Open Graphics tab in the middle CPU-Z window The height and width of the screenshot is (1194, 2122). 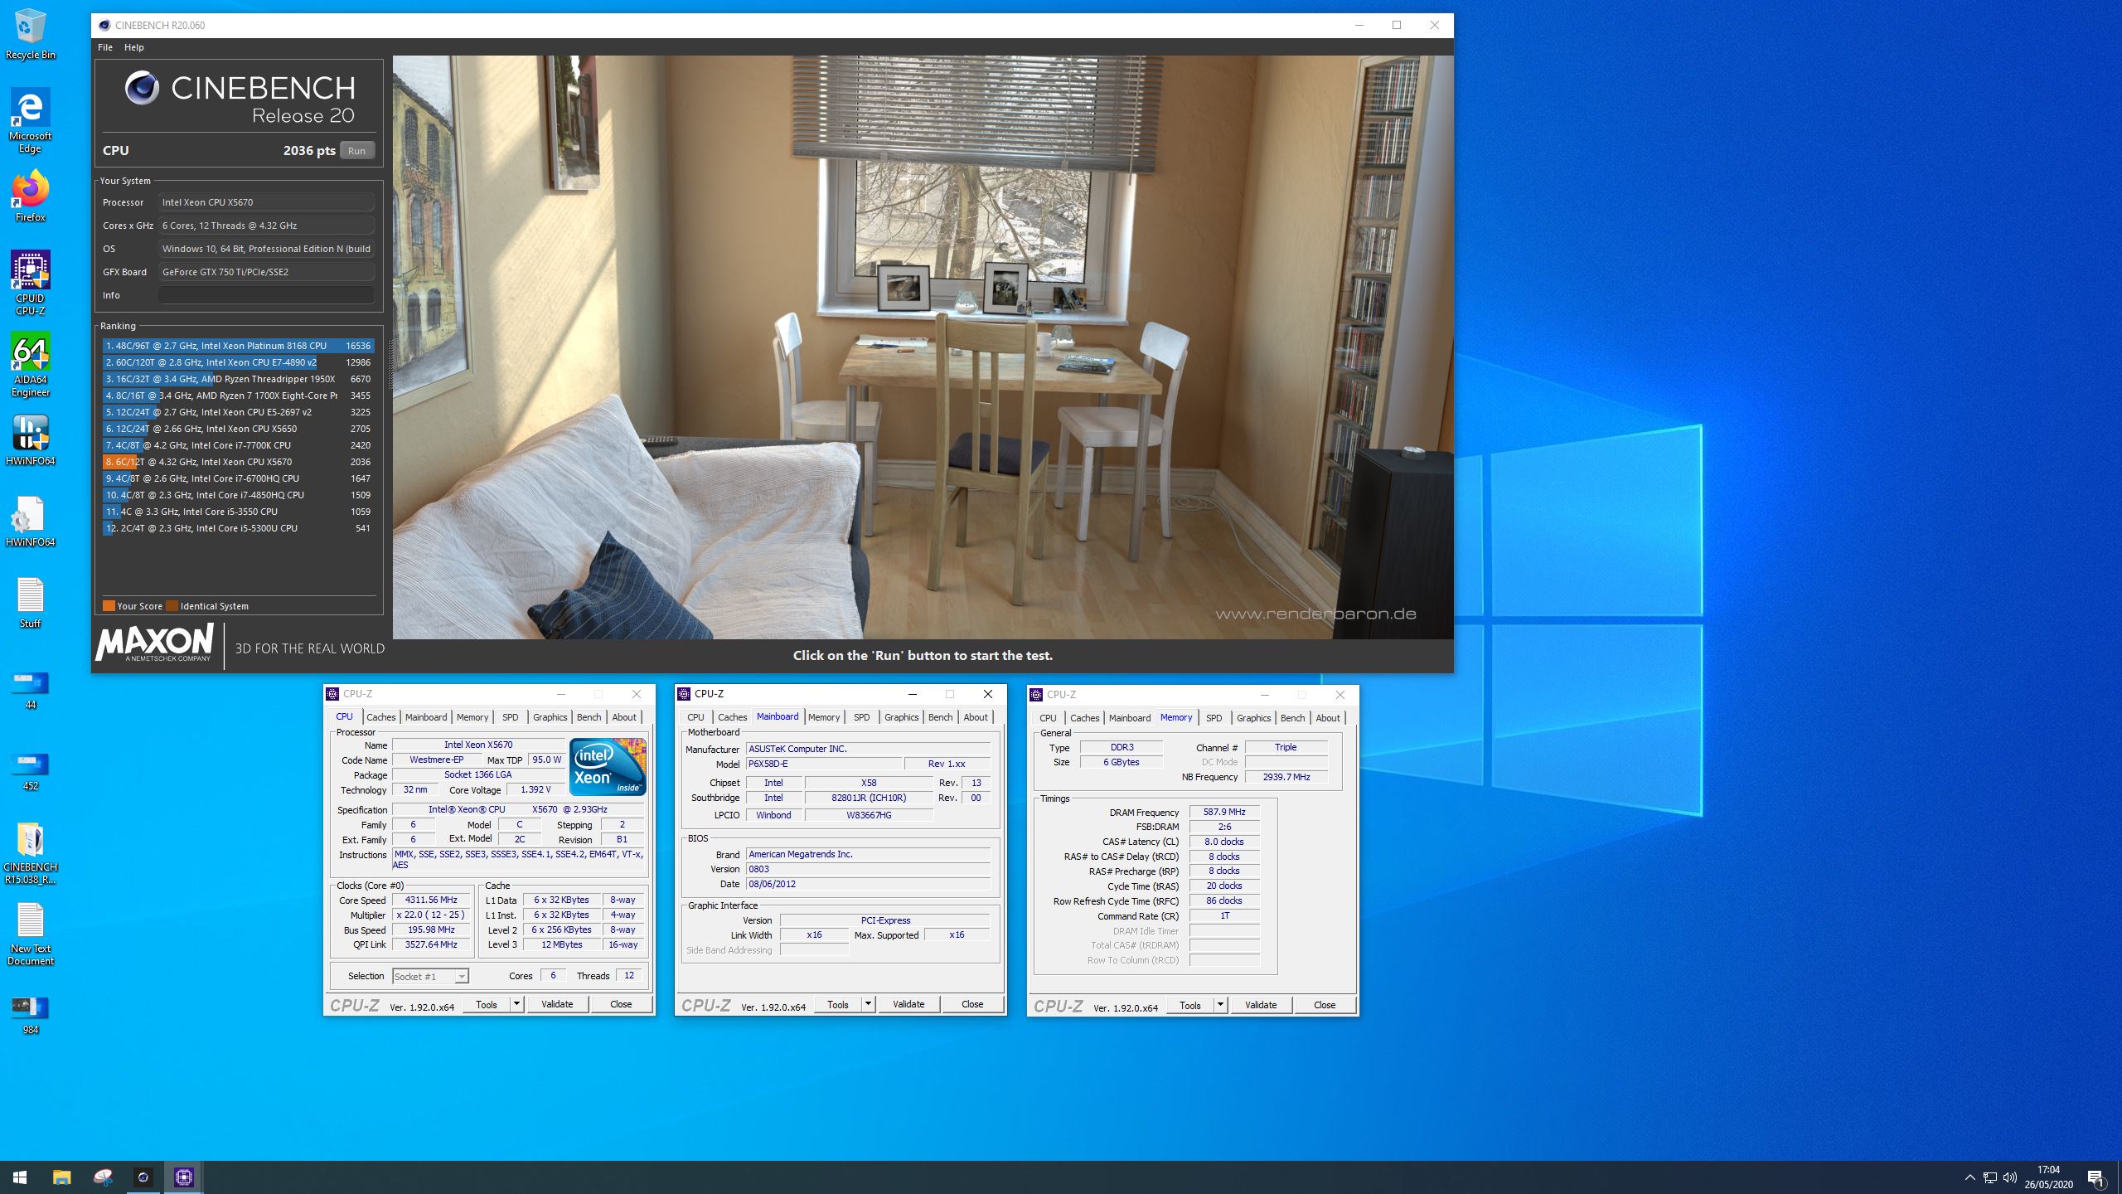pyautogui.click(x=901, y=717)
